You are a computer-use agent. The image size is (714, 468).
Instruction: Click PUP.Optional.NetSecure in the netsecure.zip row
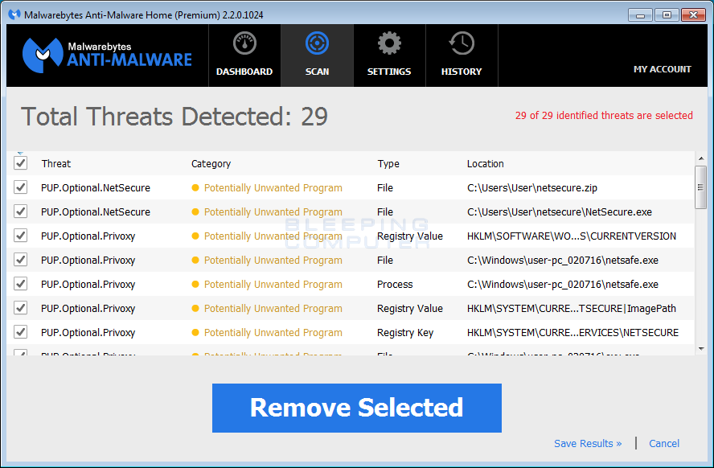point(96,187)
